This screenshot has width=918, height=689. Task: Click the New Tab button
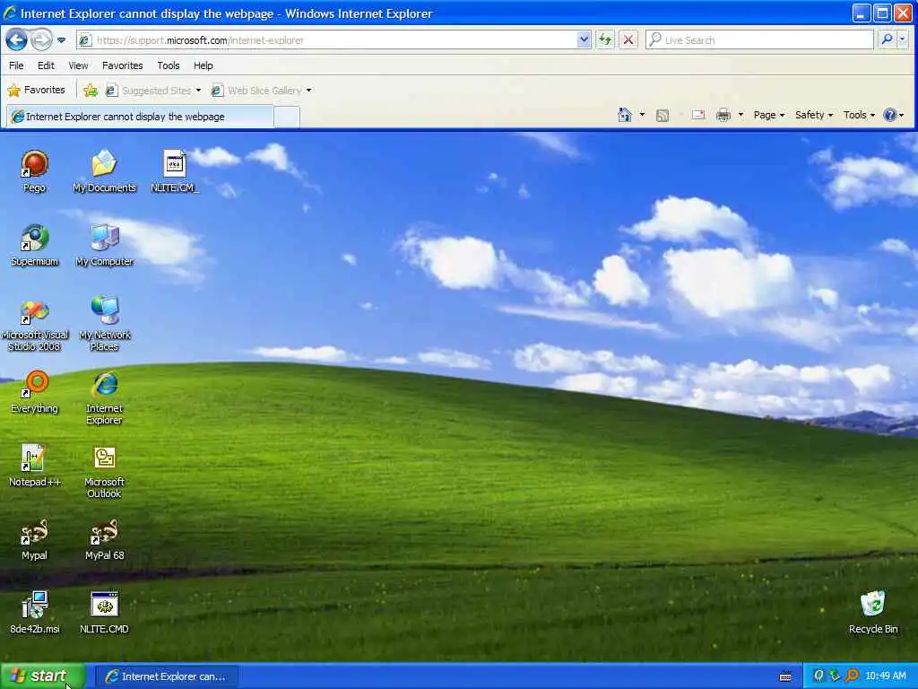pyautogui.click(x=287, y=118)
